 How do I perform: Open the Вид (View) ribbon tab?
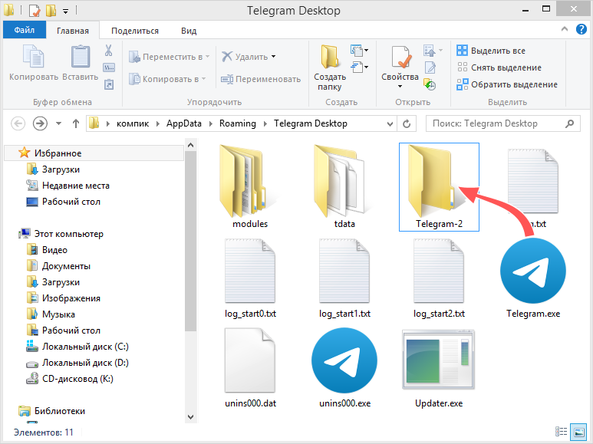coord(189,31)
